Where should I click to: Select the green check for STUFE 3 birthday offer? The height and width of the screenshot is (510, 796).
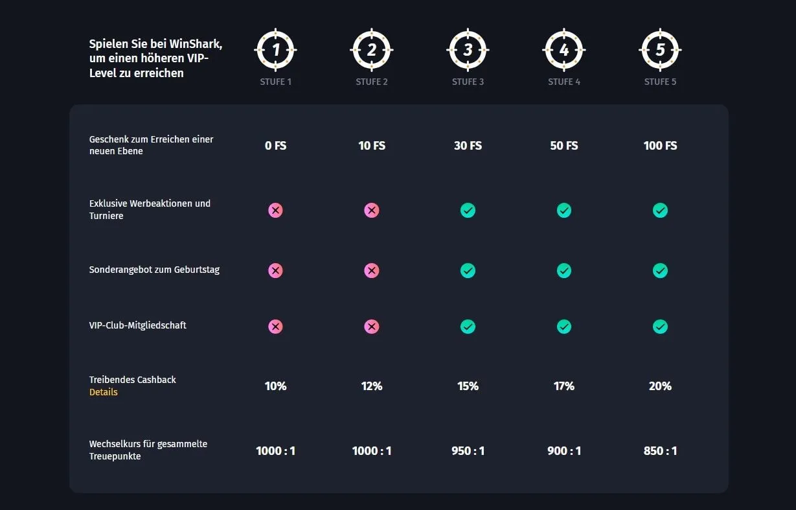pos(468,270)
